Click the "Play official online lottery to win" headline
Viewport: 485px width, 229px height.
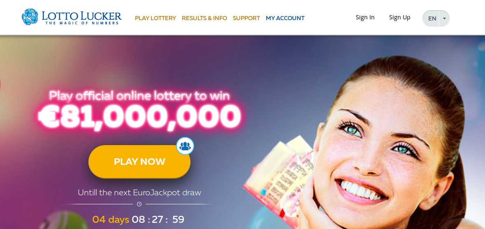[139, 96]
